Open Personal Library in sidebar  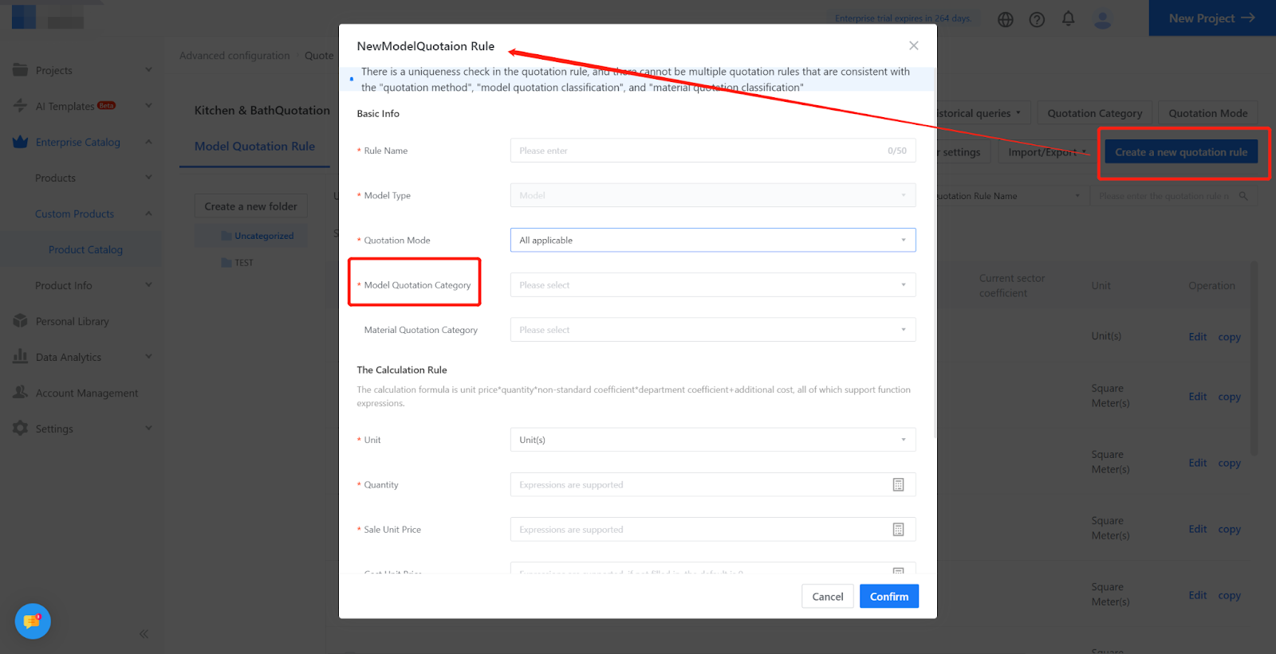click(72, 321)
